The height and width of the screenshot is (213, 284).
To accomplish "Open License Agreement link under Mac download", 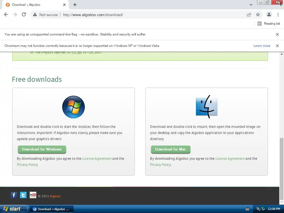I will [x=230, y=158].
